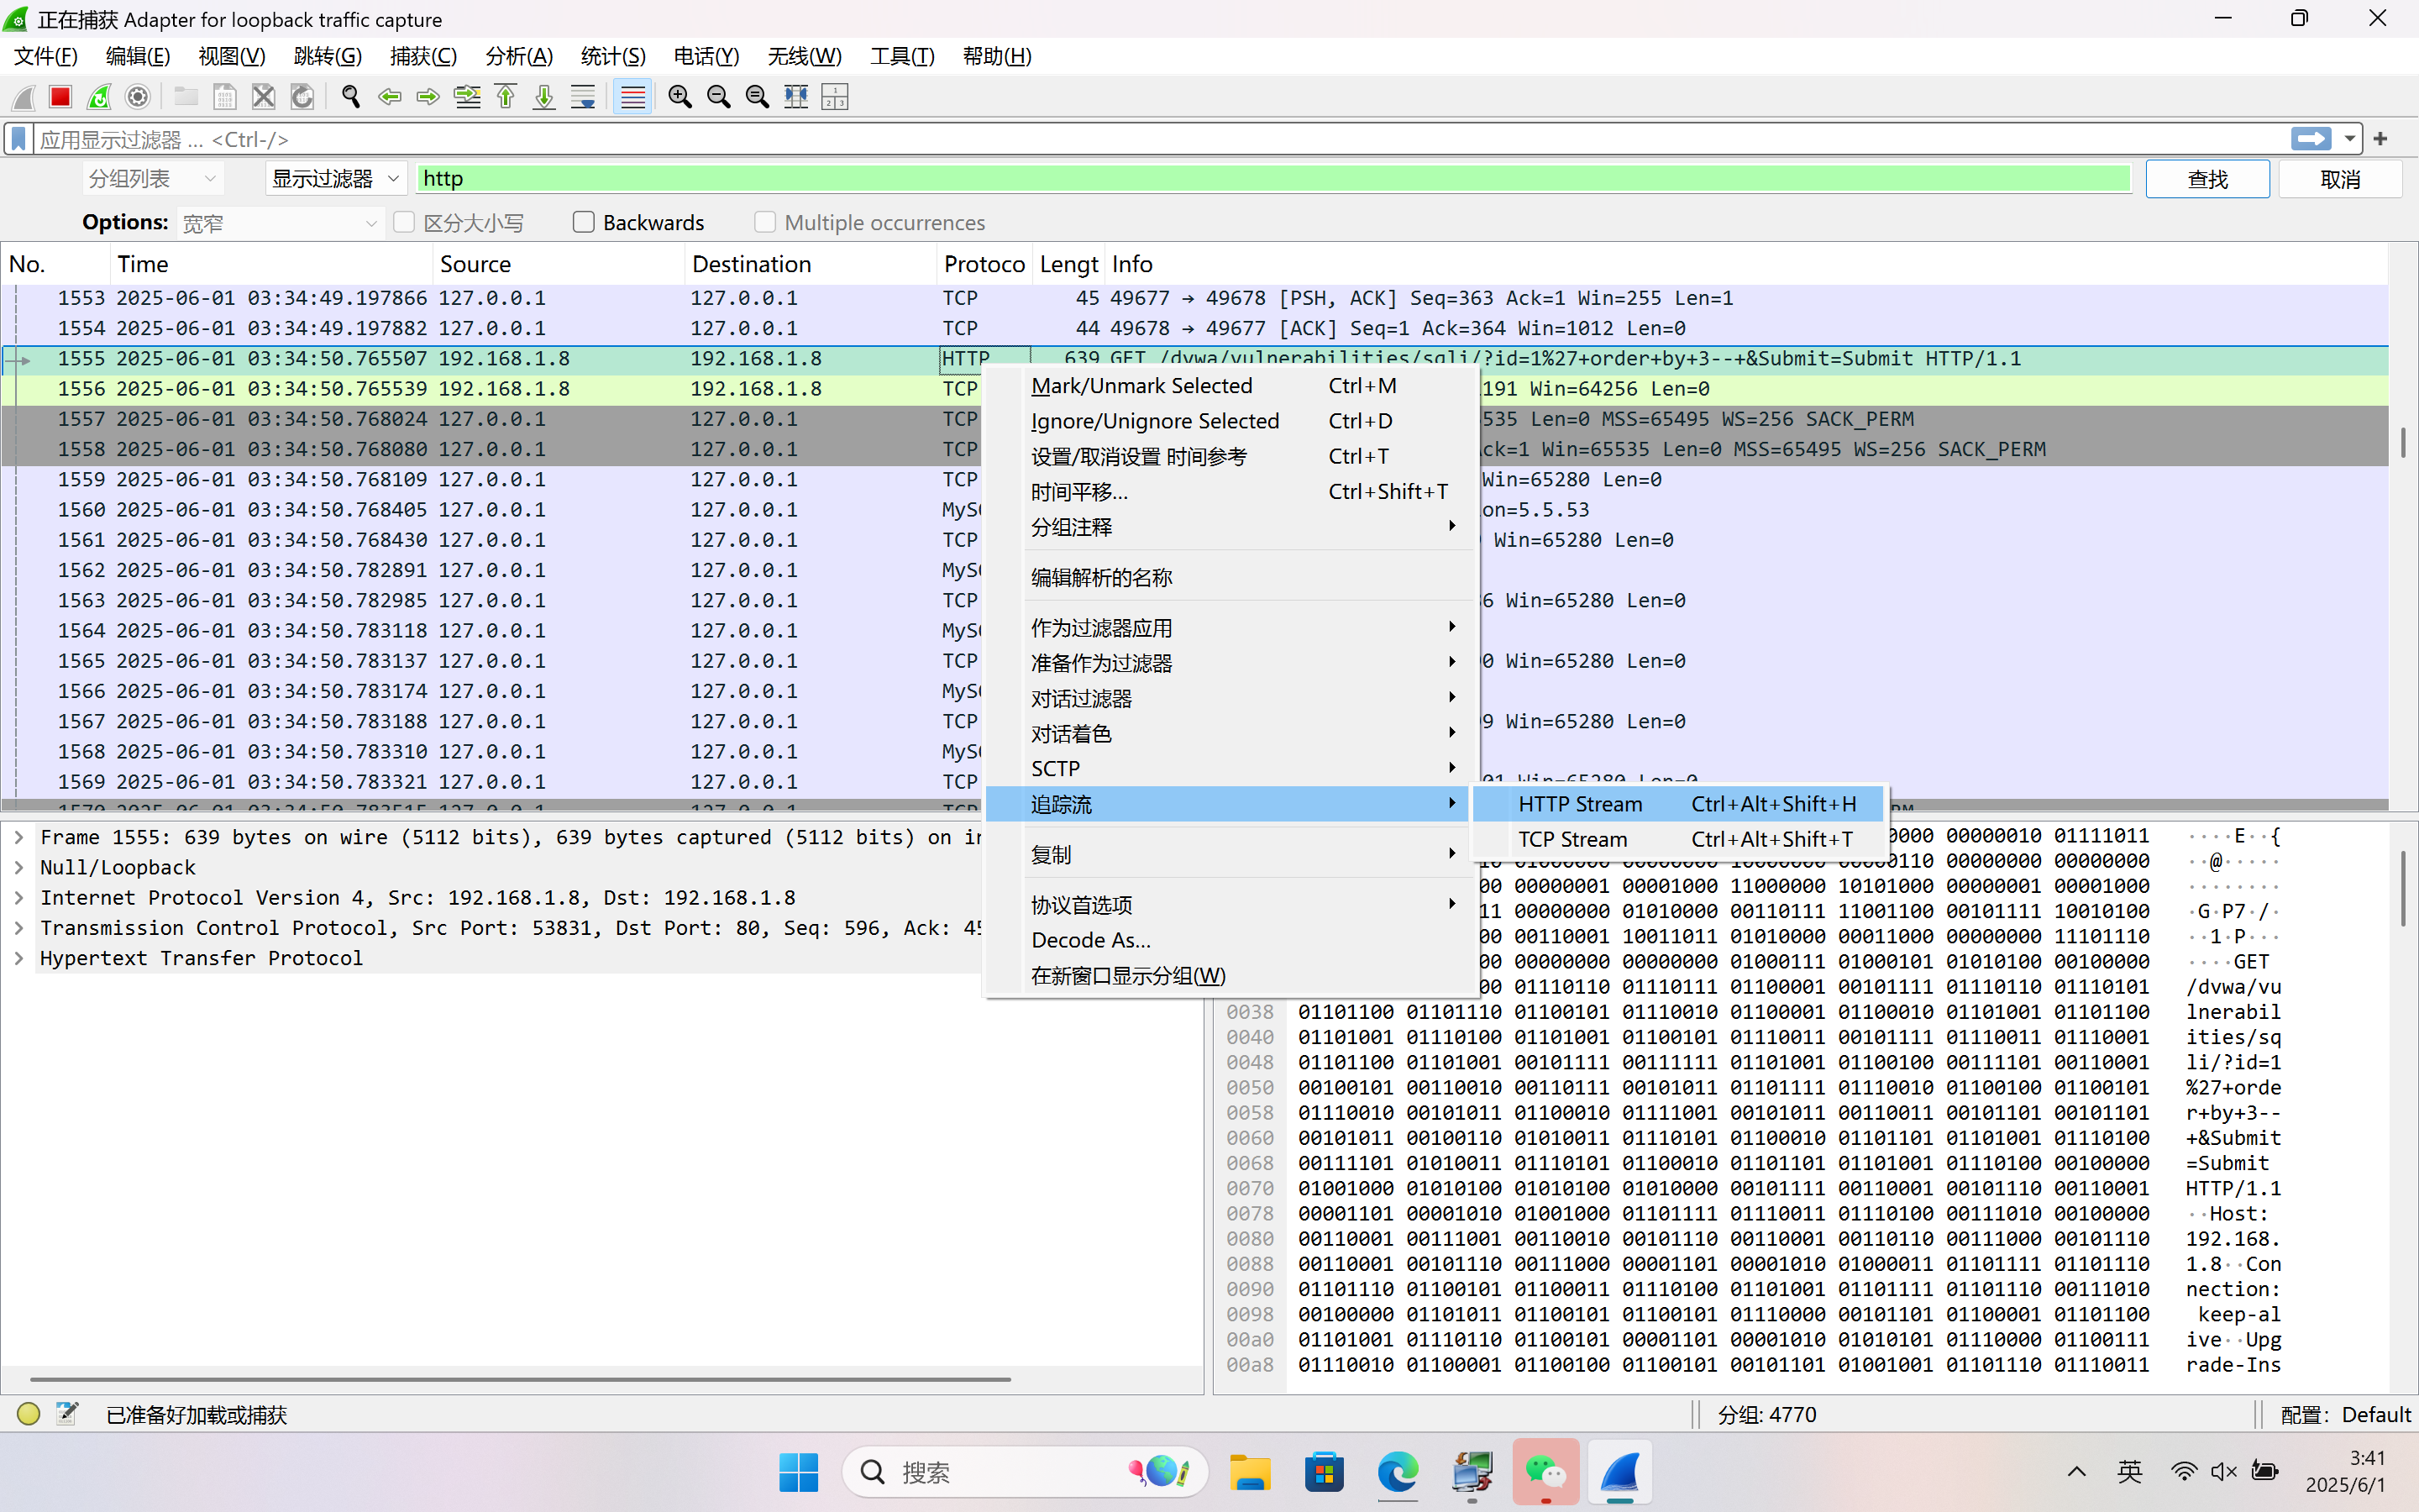Click the red stop capture icon
The image size is (2419, 1512).
tap(60, 97)
